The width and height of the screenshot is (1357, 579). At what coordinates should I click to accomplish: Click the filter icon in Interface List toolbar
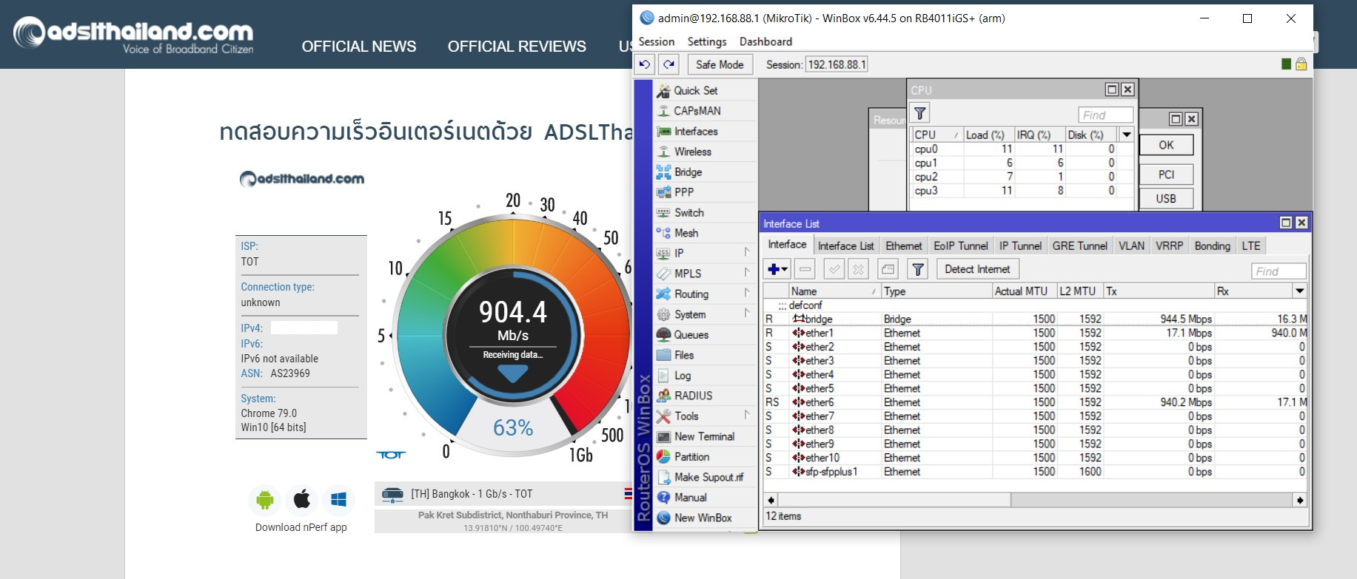click(918, 269)
